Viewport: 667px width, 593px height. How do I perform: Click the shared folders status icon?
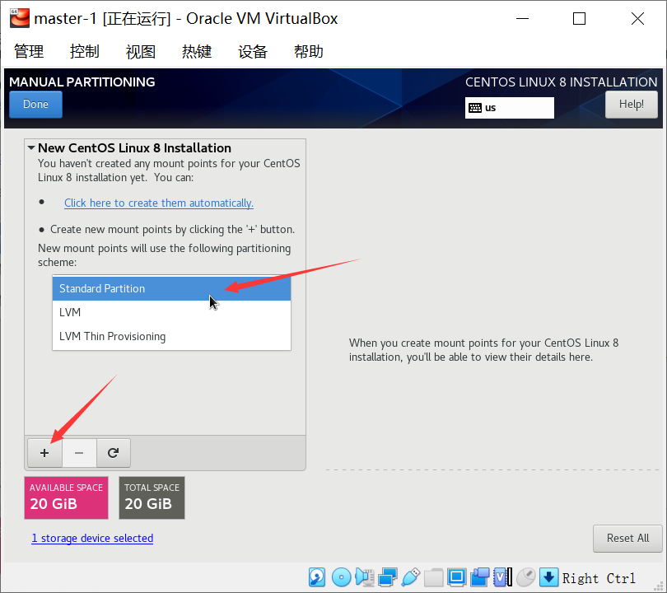coord(433,577)
